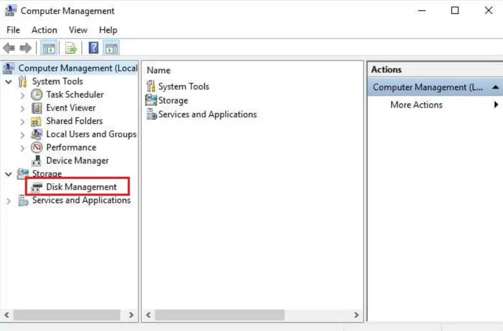The height and width of the screenshot is (331, 503).
Task: Click center pane horizontal scrollbar thumb
Action: pos(220,315)
